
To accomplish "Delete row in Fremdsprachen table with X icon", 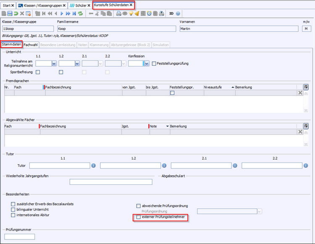I will click(300, 93).
